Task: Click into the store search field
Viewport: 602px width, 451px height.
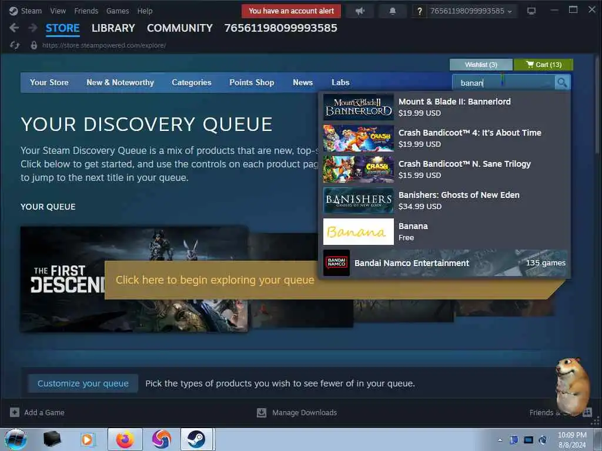Action: [x=504, y=82]
